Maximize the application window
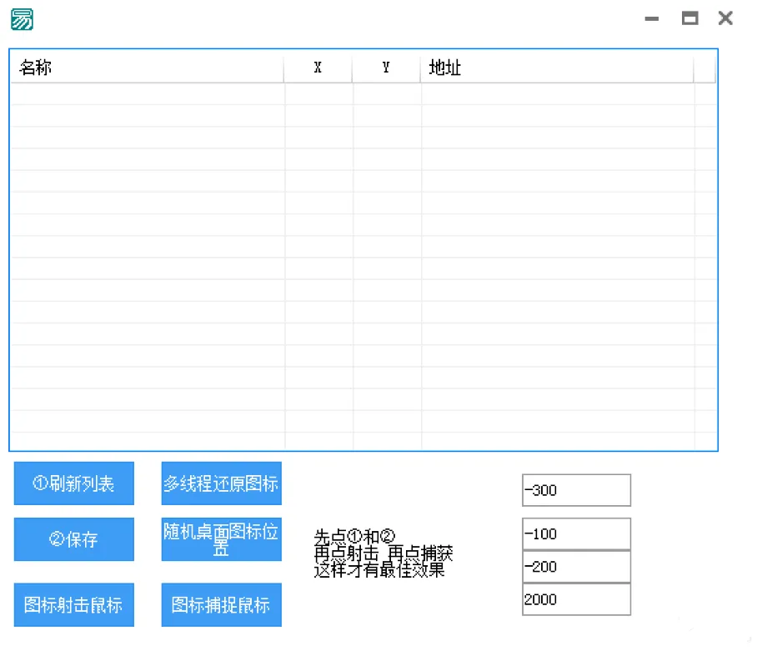The height and width of the screenshot is (651, 757). [x=689, y=18]
